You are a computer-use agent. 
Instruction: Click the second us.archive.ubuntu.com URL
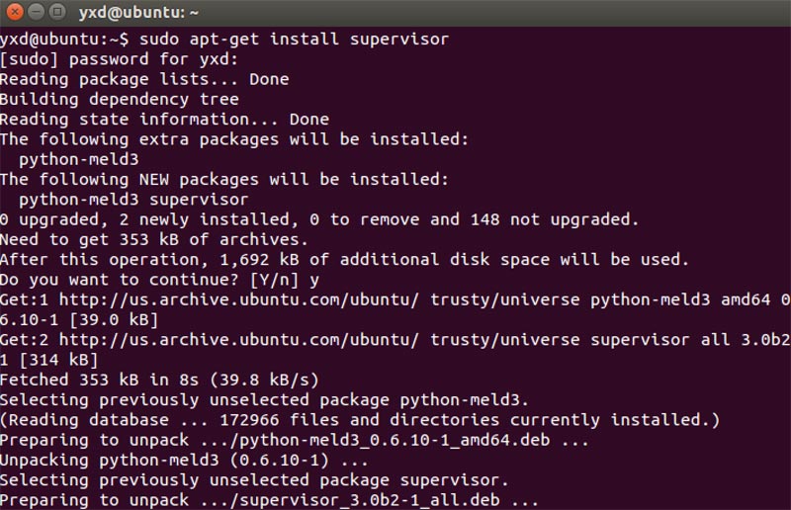pos(239,339)
